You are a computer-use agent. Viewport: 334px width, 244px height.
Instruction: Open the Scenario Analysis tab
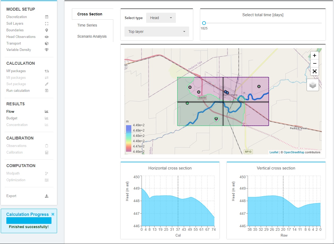click(x=92, y=36)
